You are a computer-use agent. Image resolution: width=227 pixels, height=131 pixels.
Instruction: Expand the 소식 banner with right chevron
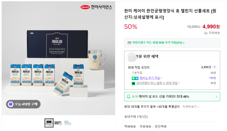tap(216, 97)
